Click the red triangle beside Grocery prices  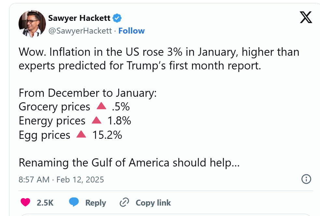pos(101,106)
